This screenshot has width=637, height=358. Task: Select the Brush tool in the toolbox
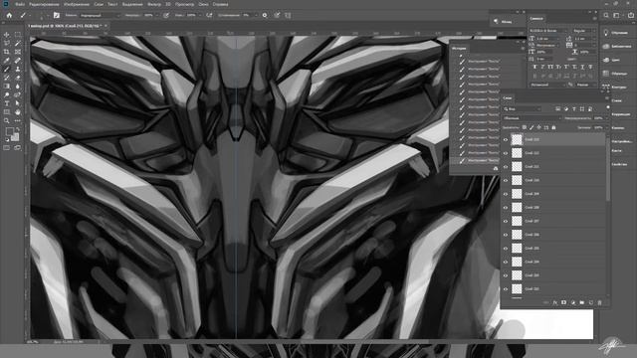[7, 69]
